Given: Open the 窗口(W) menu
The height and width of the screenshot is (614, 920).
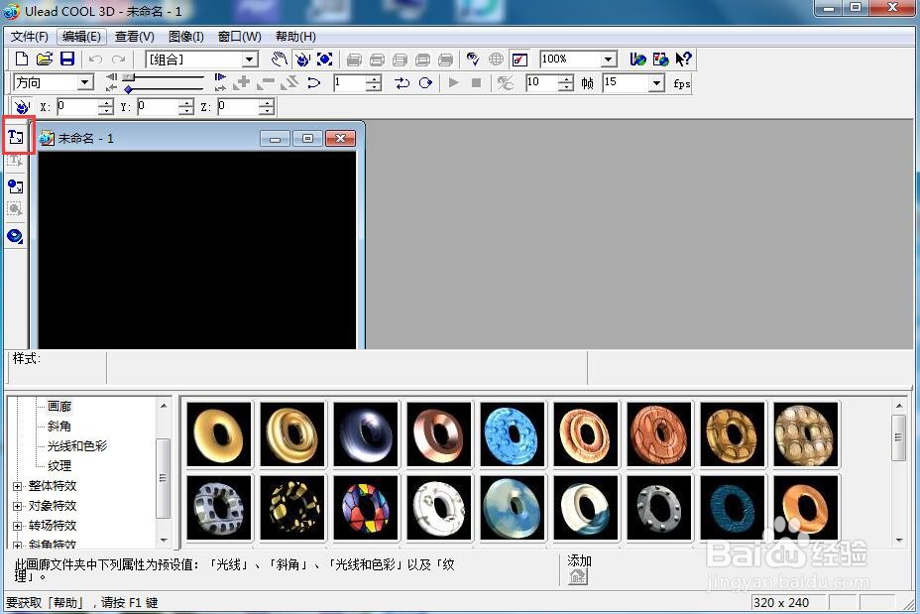Looking at the screenshot, I should pyautogui.click(x=239, y=37).
